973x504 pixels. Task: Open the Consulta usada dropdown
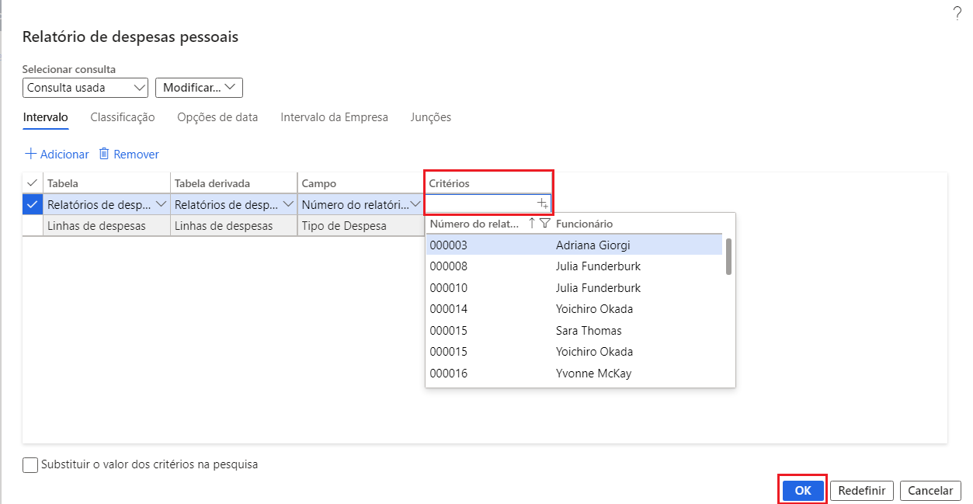coord(85,88)
